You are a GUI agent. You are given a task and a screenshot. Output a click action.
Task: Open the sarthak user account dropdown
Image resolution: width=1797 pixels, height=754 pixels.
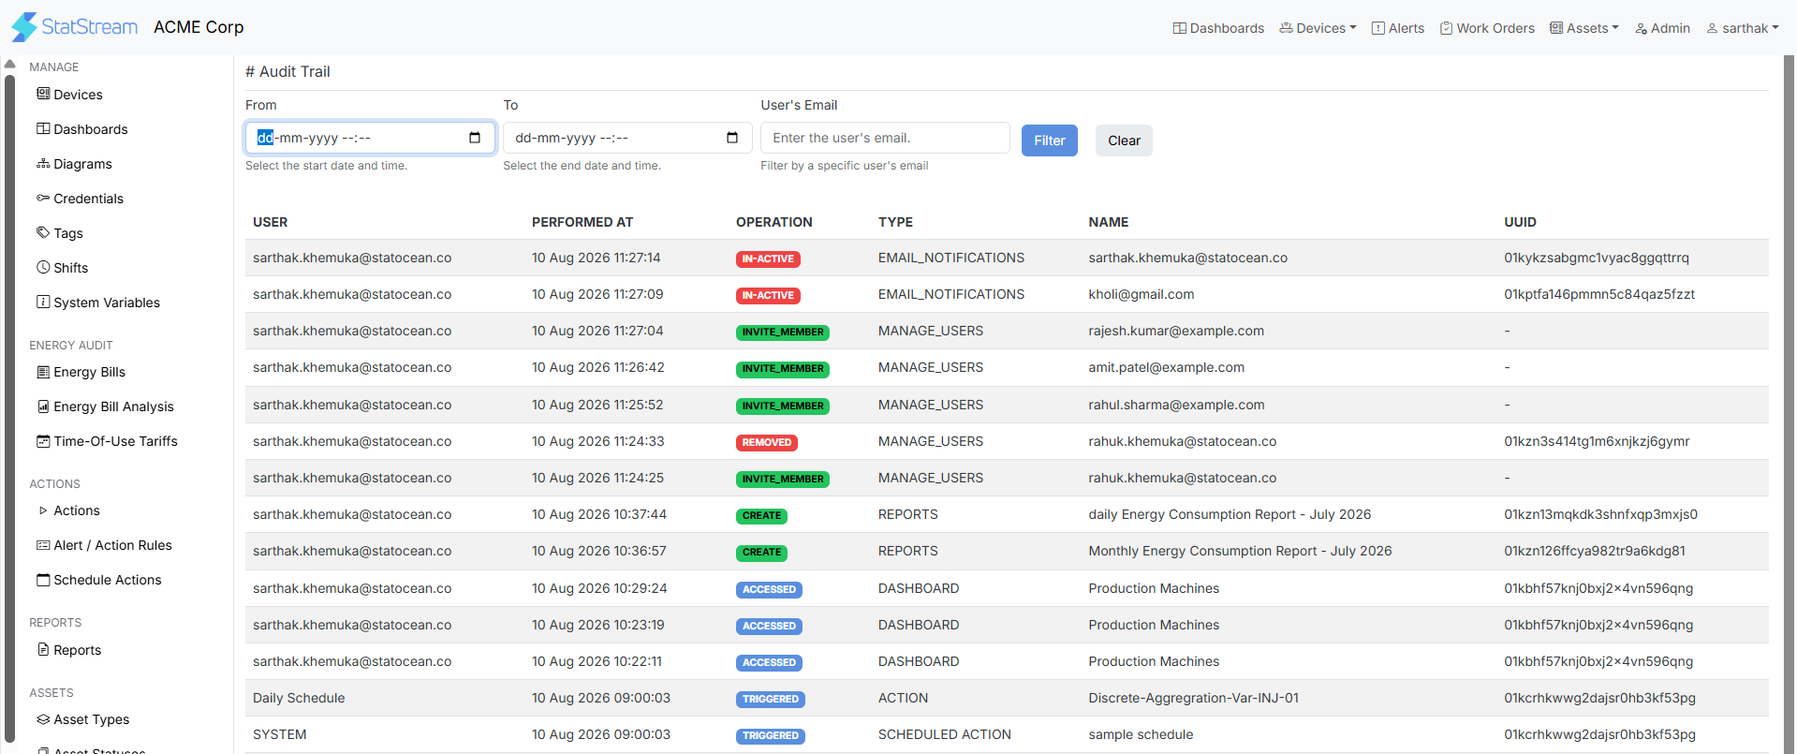click(x=1743, y=28)
